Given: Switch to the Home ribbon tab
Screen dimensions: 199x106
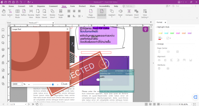Looking at the screenshot, I should point(11,6).
